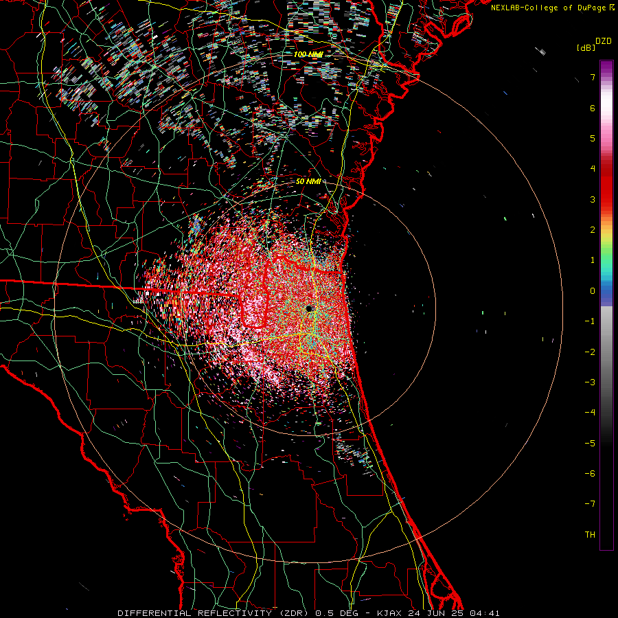Select the -1 dB scale label

[590, 321]
